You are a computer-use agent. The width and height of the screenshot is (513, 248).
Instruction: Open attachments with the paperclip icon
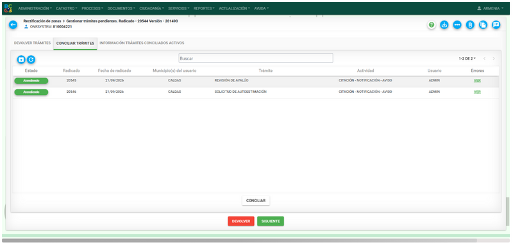pyautogui.click(x=470, y=25)
